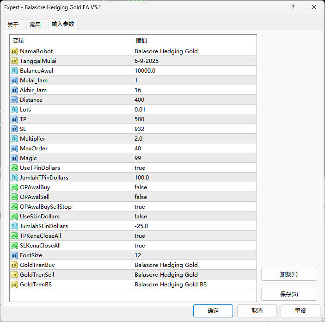Click the 加载(L) button
Image resolution: width=325 pixels, height=322 pixels.
[289, 274]
